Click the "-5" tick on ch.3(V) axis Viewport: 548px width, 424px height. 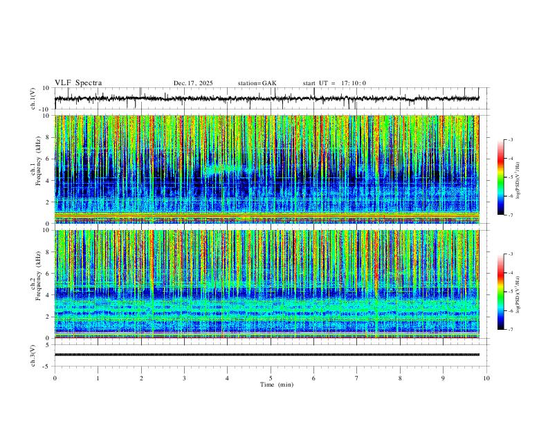tap(47, 366)
